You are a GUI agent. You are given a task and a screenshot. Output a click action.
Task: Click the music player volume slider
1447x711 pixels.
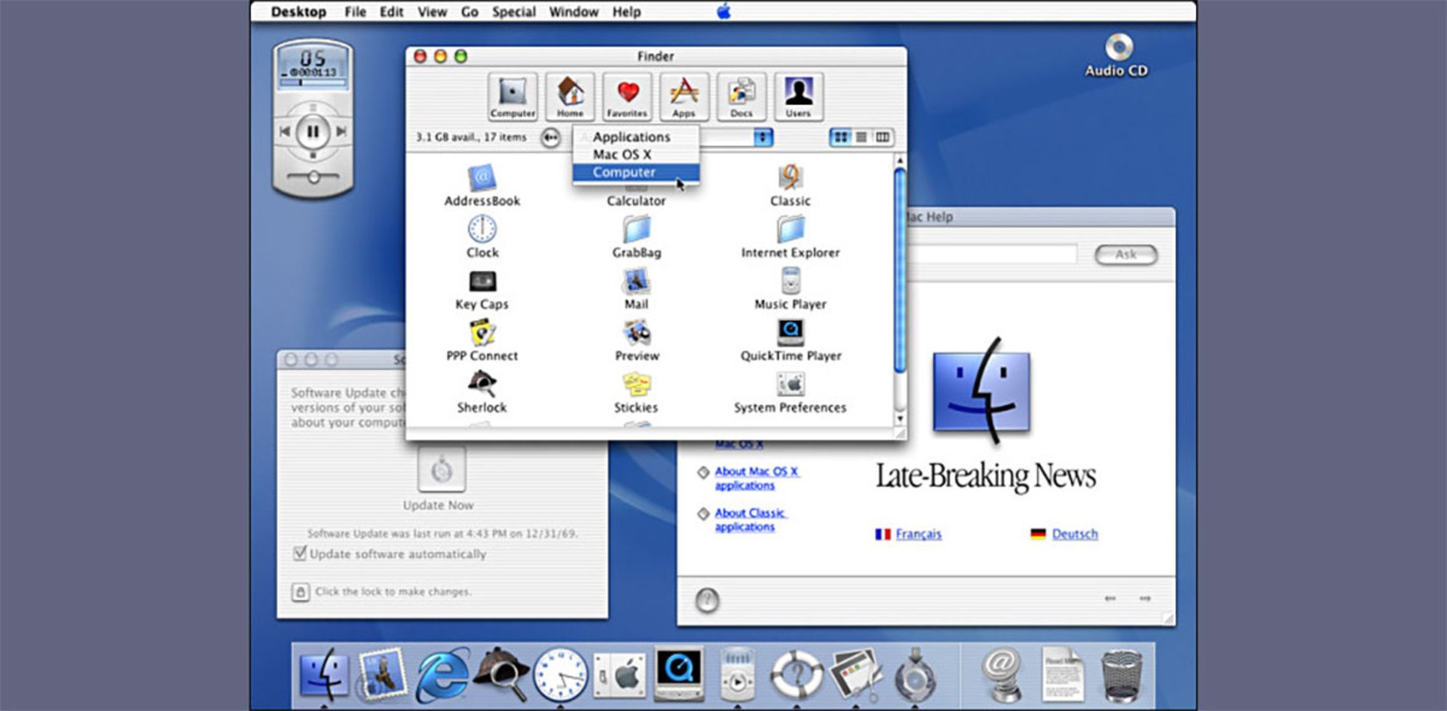pyautogui.click(x=313, y=177)
